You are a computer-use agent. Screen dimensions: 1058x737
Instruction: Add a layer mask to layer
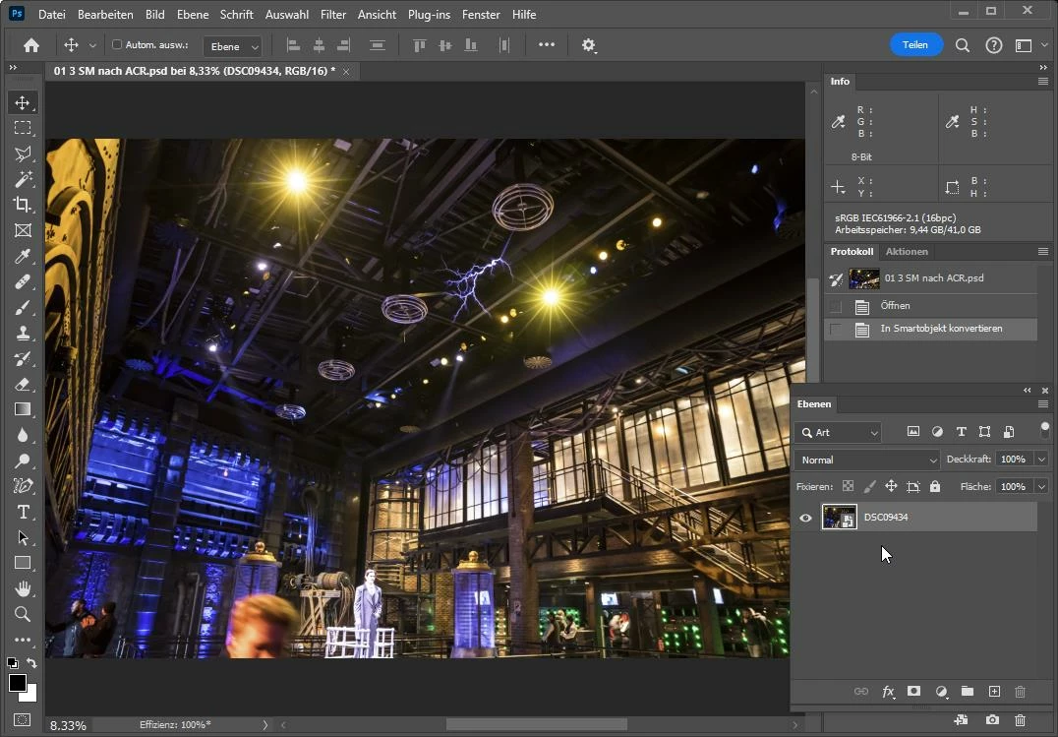pyautogui.click(x=913, y=692)
